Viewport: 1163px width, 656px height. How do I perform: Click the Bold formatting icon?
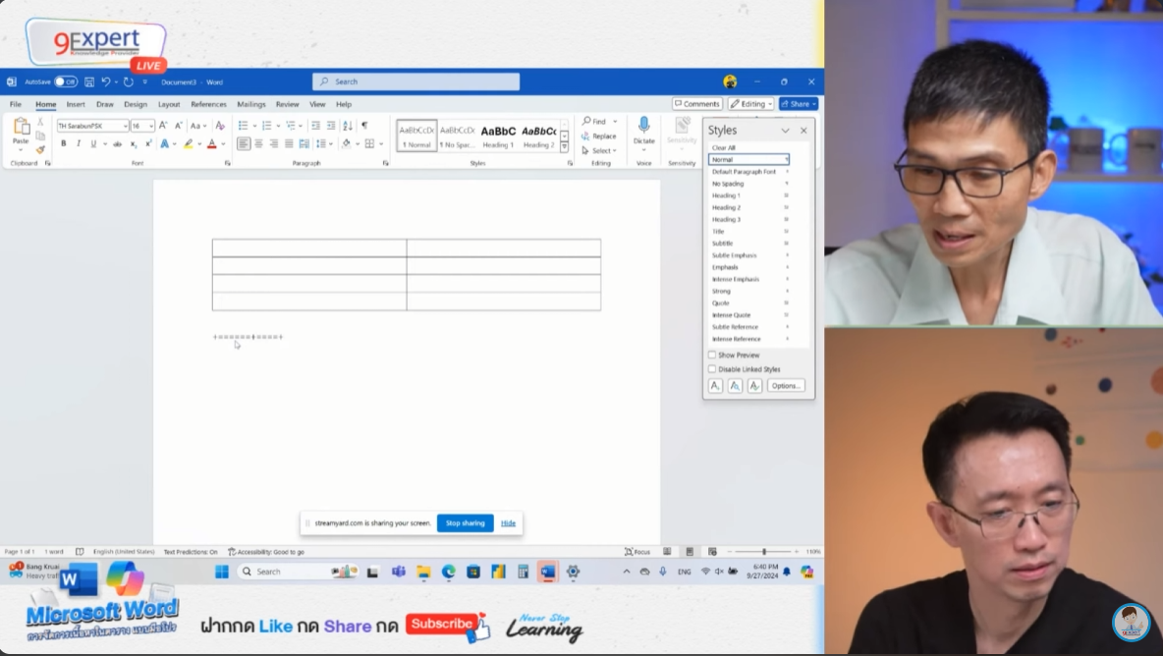[x=64, y=143]
